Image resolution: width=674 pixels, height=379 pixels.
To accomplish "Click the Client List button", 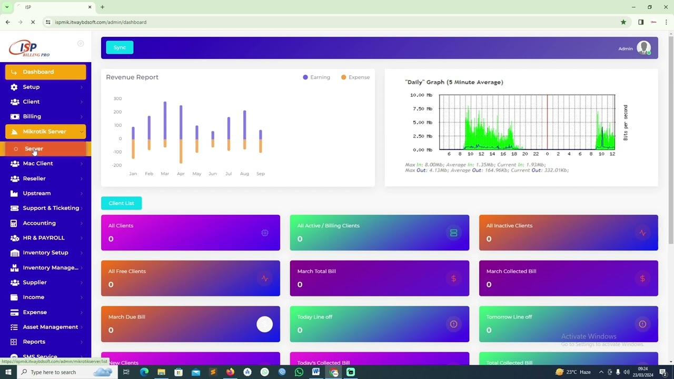I will tap(121, 203).
